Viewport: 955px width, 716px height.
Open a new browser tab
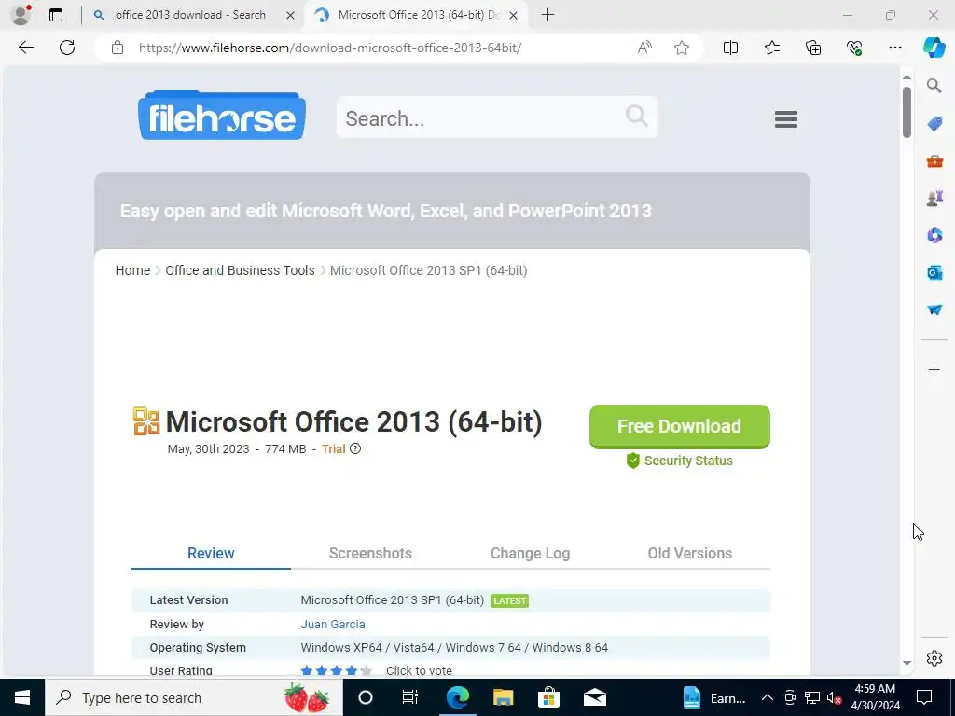pos(547,15)
